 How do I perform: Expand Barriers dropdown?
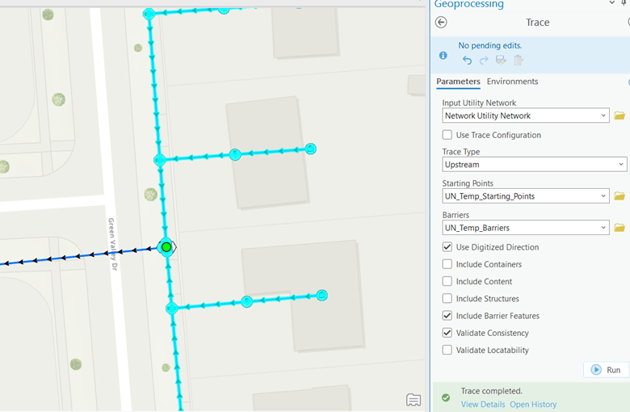point(603,228)
